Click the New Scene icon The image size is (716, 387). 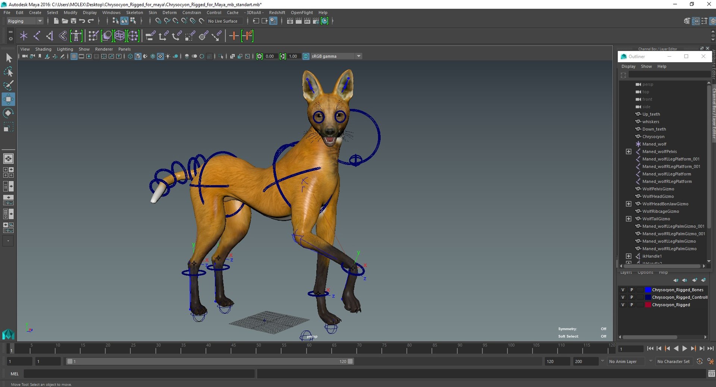pyautogui.click(x=56, y=21)
